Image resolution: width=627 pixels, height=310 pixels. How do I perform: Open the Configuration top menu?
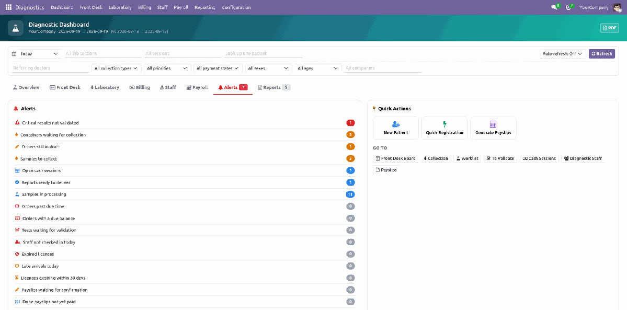point(236,7)
